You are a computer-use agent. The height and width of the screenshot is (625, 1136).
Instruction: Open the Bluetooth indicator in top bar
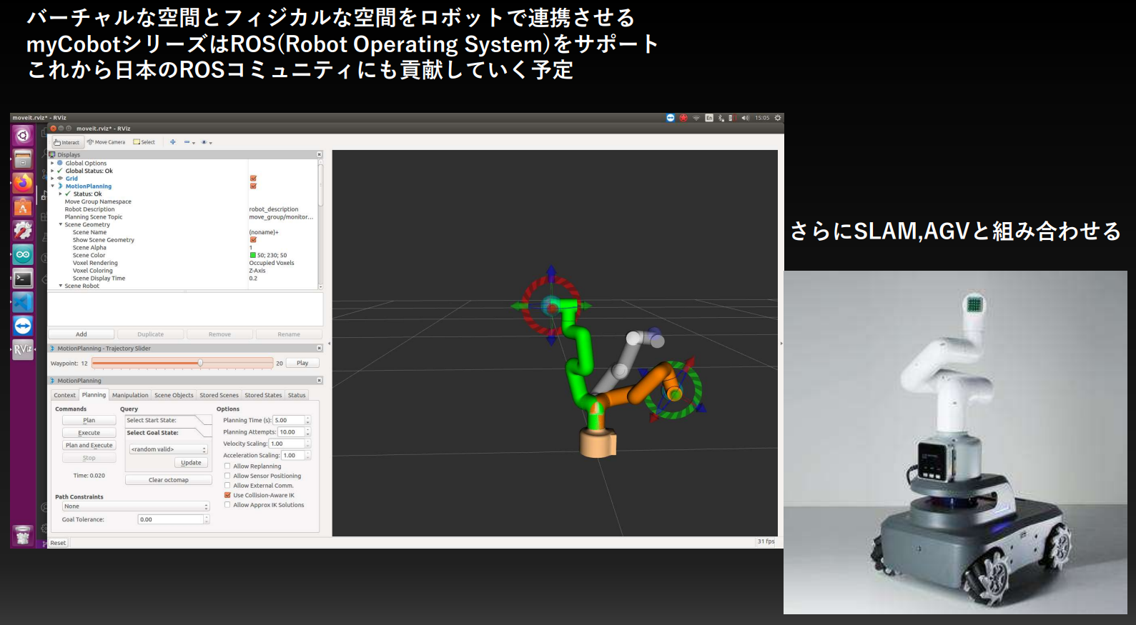pyautogui.click(x=721, y=118)
